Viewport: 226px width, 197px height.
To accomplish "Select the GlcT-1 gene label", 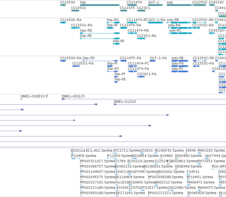I will (153, 2).
